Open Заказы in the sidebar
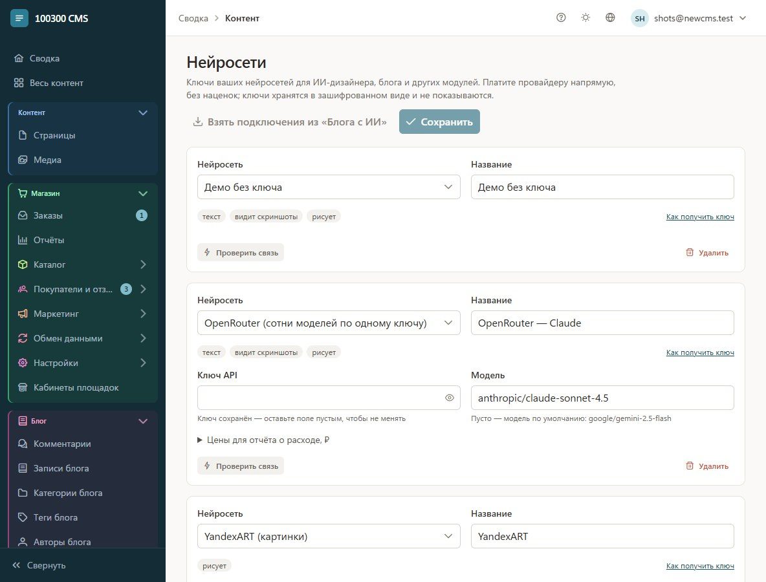 [83, 215]
